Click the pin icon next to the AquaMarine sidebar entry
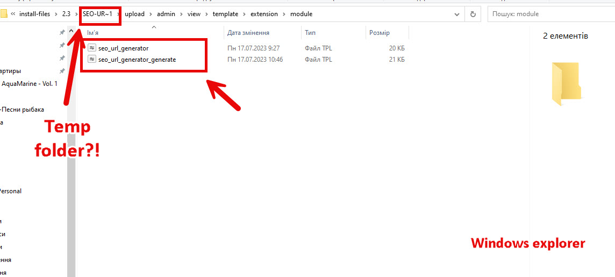This screenshot has height=277, width=615. pyautogui.click(x=62, y=71)
